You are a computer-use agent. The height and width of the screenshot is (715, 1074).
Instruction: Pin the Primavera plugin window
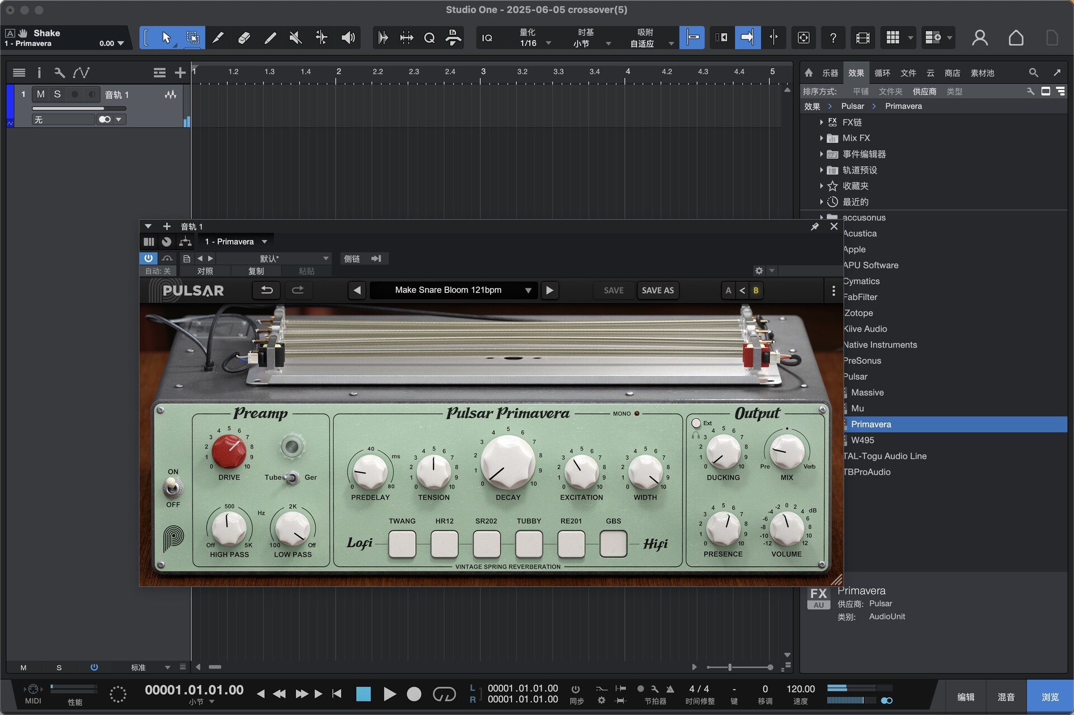point(814,227)
